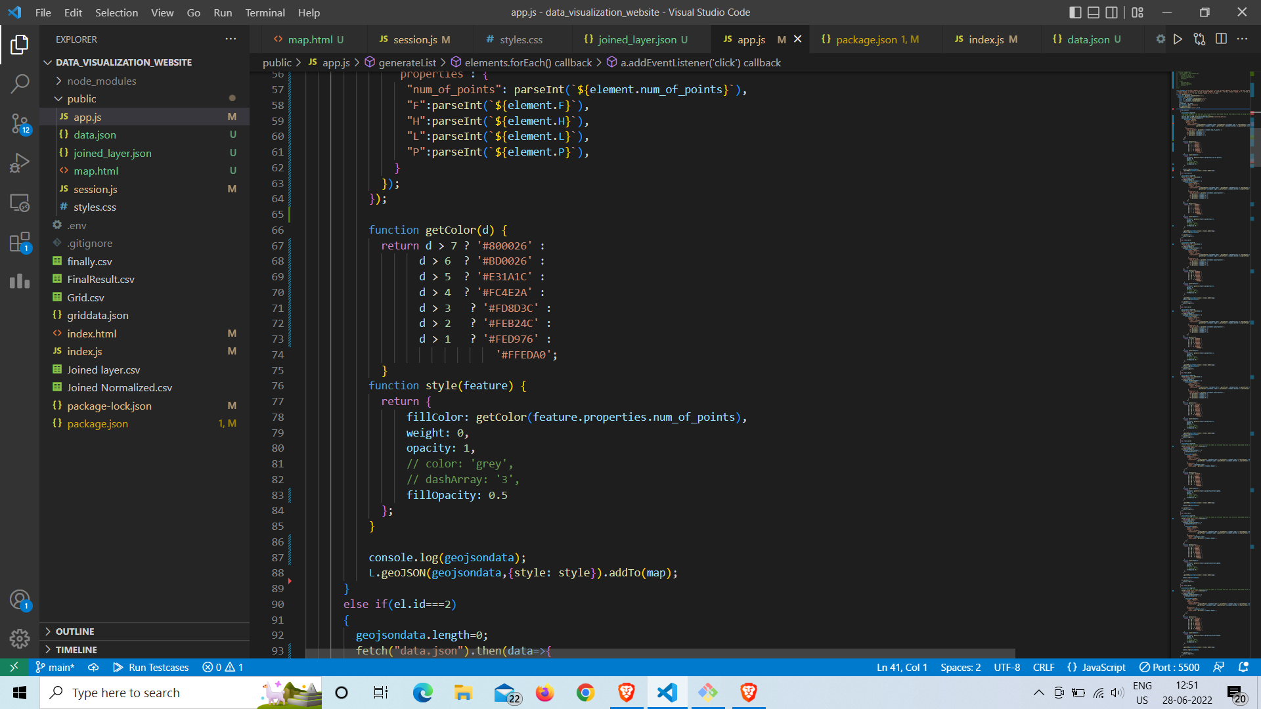Screen dimensions: 1261x709
Task: Toggle the Panel visibility
Action: 1094,12
